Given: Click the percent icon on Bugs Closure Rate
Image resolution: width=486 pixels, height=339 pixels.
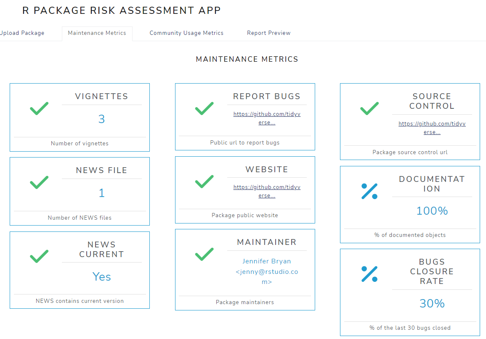Looking at the screenshot, I should [x=369, y=274].
